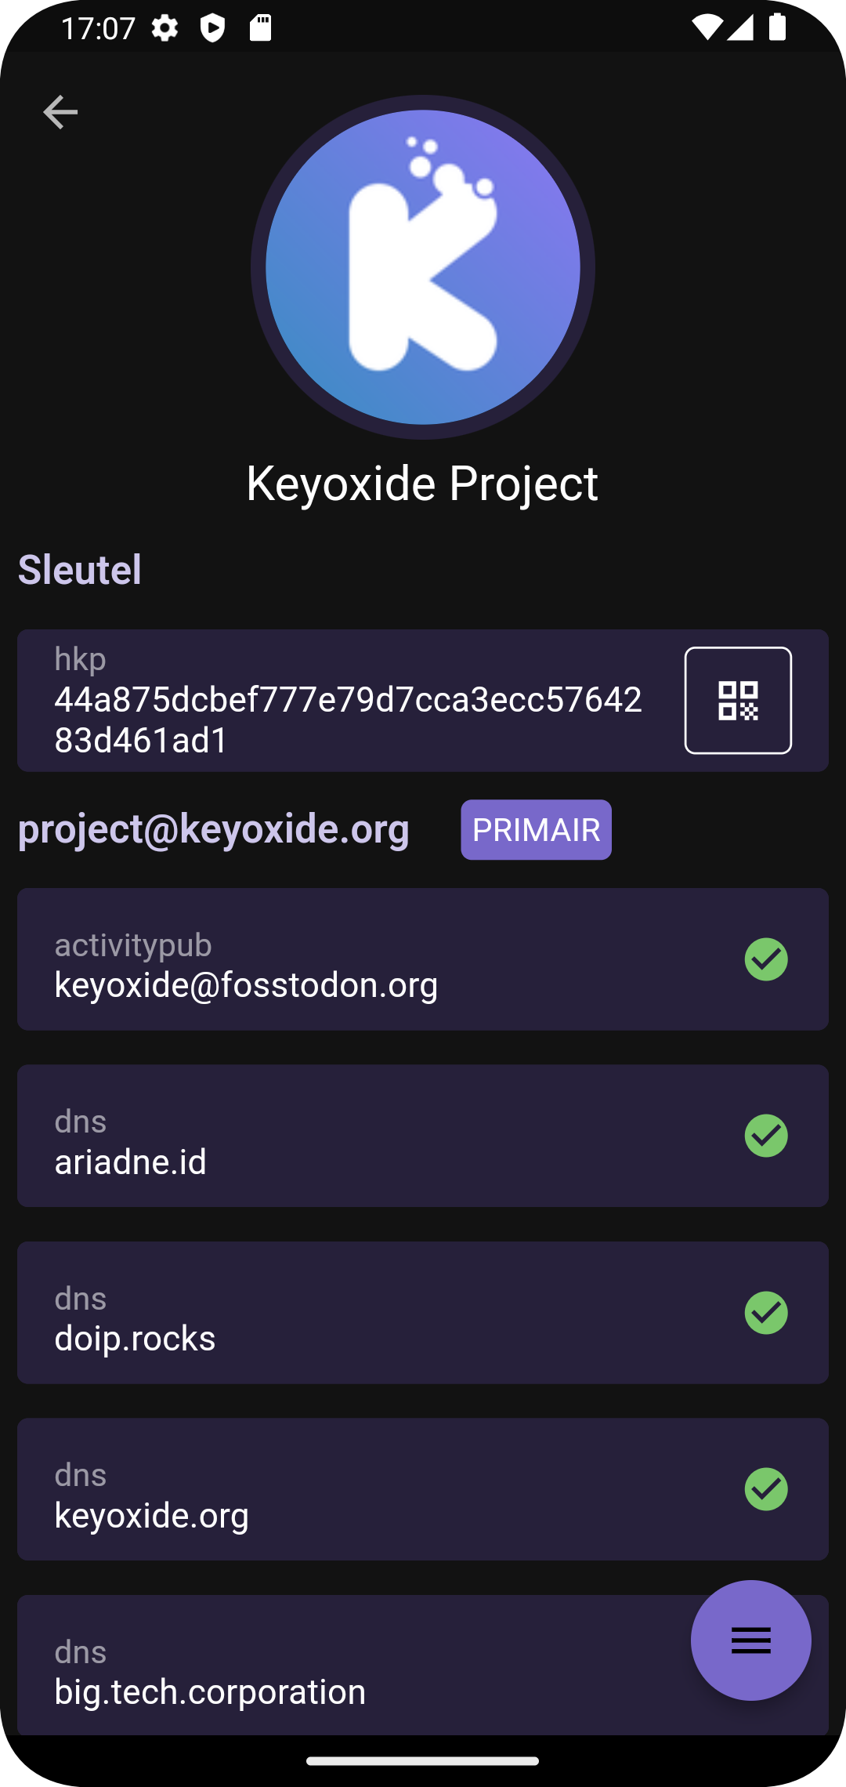Tap the project@keyoxide.org email heading
This screenshot has width=846, height=1787.
tap(213, 828)
